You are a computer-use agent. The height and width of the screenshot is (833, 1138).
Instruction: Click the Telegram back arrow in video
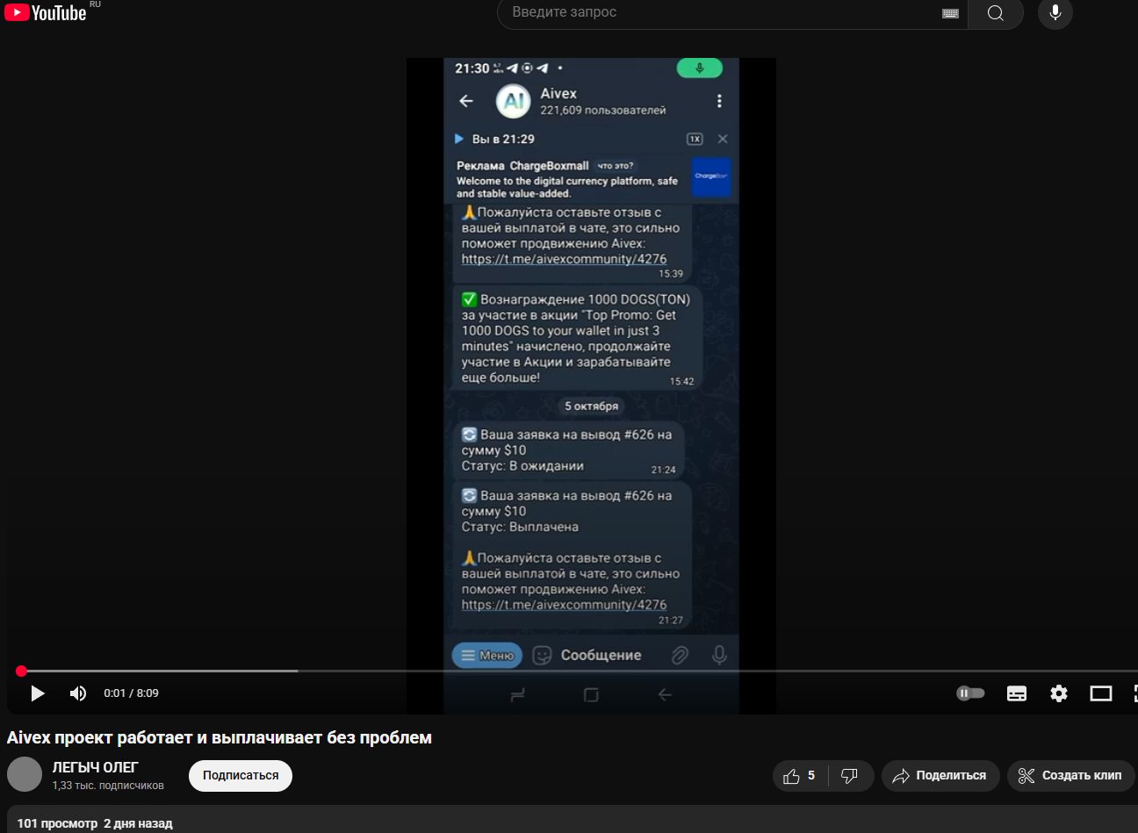(x=466, y=101)
